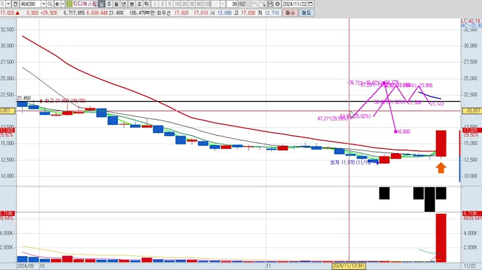Click the low price 12,710

click(x=272, y=13)
